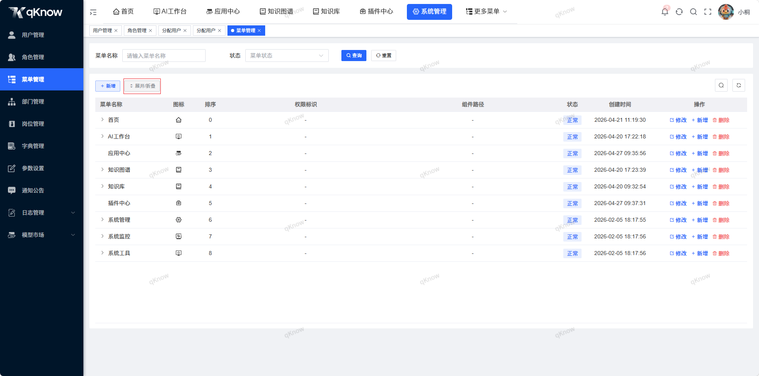Open the user avatar menu

pos(726,12)
